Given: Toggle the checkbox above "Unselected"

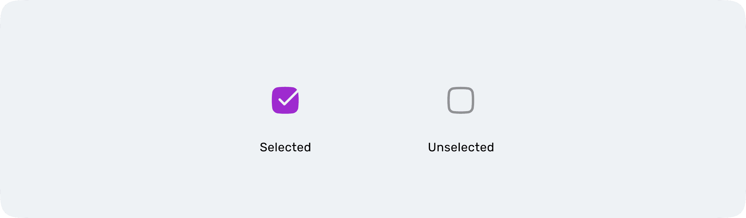Looking at the screenshot, I should (461, 100).
